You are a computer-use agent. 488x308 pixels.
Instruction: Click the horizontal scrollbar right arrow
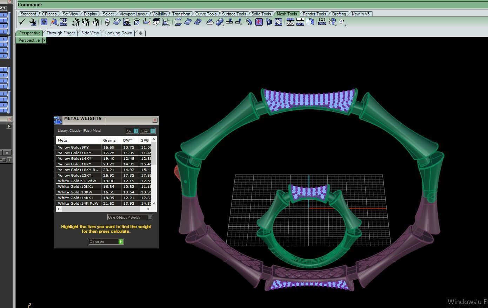coord(148,209)
